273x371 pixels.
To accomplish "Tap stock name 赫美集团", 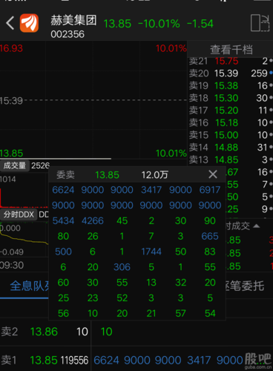I will [73, 20].
